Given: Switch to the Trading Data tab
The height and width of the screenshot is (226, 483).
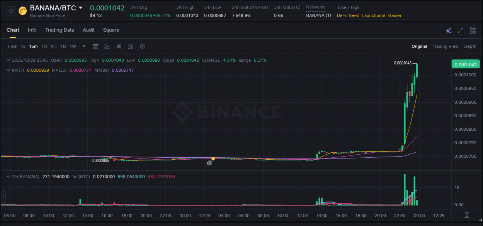Looking at the screenshot, I should pyautogui.click(x=60, y=30).
